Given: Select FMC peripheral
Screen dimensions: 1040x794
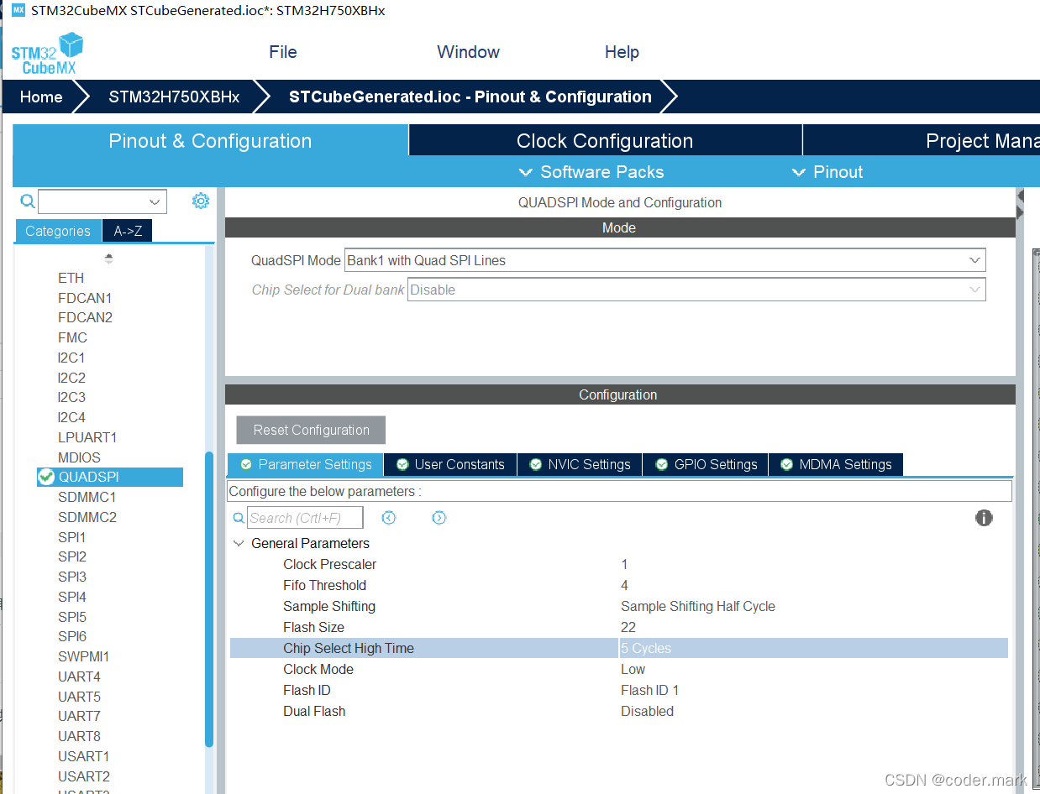Looking at the screenshot, I should tap(72, 337).
